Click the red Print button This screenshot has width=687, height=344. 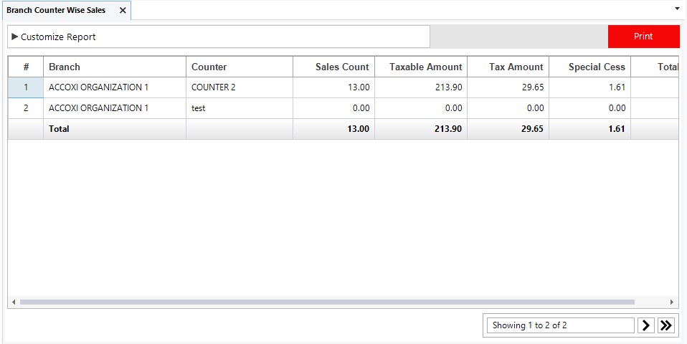click(644, 37)
